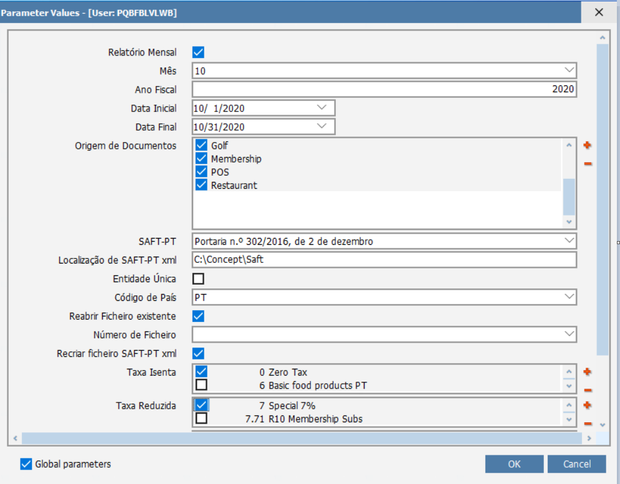Viewport: 620px width, 484px height.
Task: Check 7.71 R10 Membership Subs
Action: (x=201, y=418)
